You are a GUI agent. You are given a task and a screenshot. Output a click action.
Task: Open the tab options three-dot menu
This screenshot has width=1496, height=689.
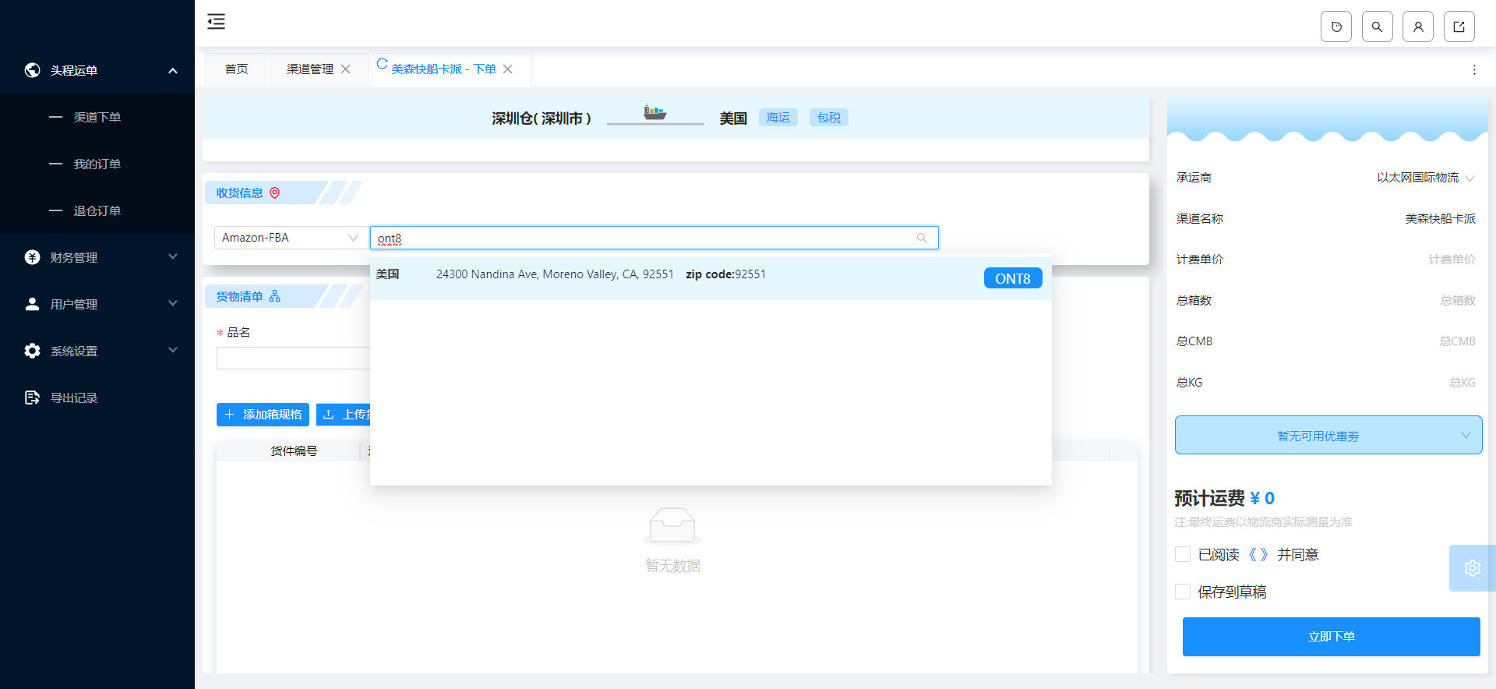1474,69
